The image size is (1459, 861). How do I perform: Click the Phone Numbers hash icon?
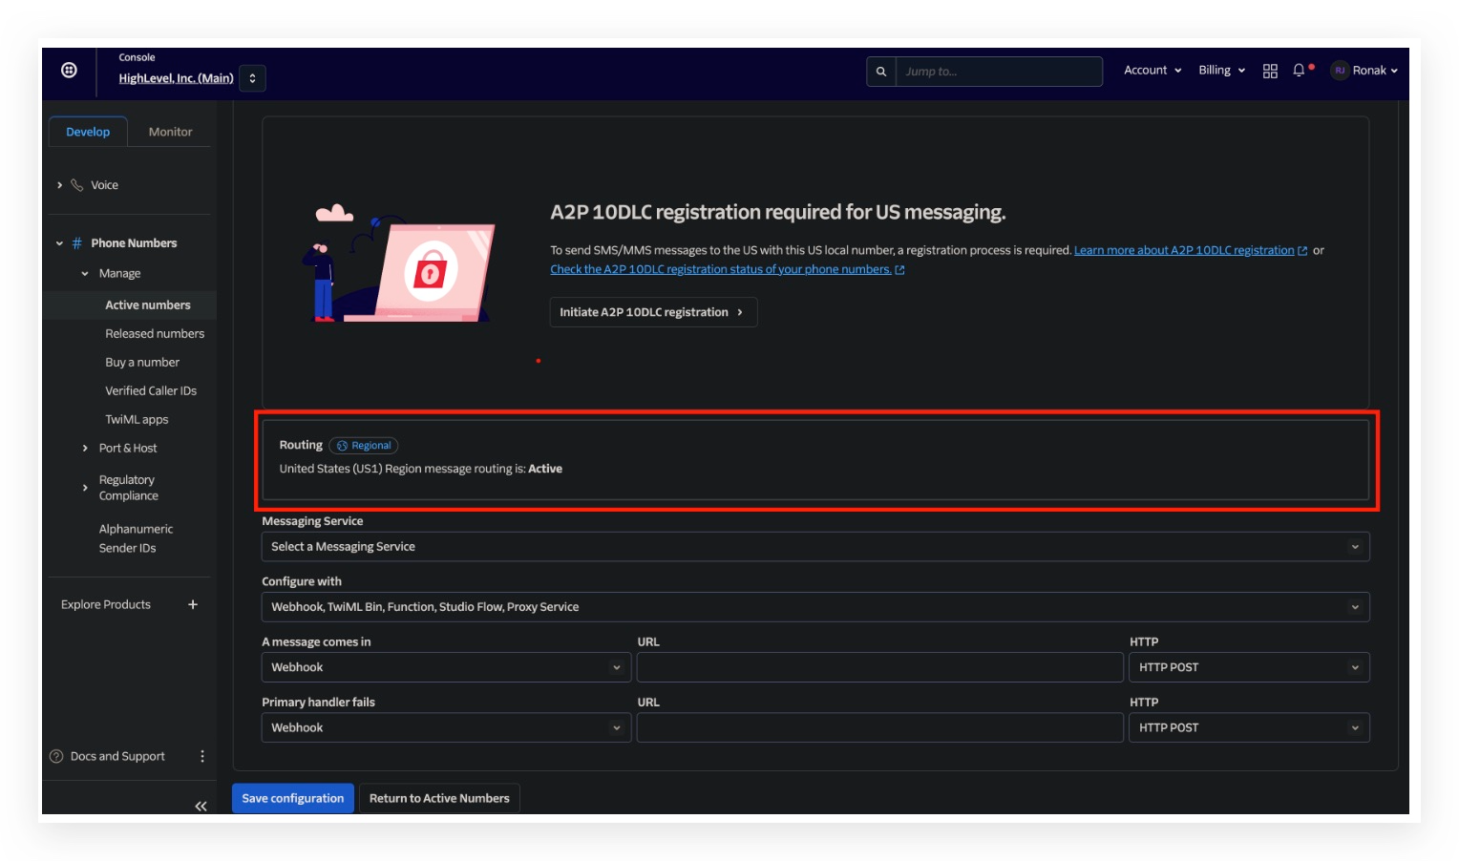(77, 243)
